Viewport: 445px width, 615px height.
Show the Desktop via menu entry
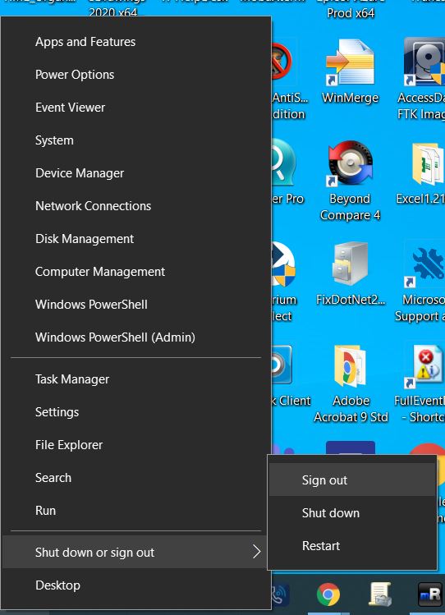[x=135, y=585]
